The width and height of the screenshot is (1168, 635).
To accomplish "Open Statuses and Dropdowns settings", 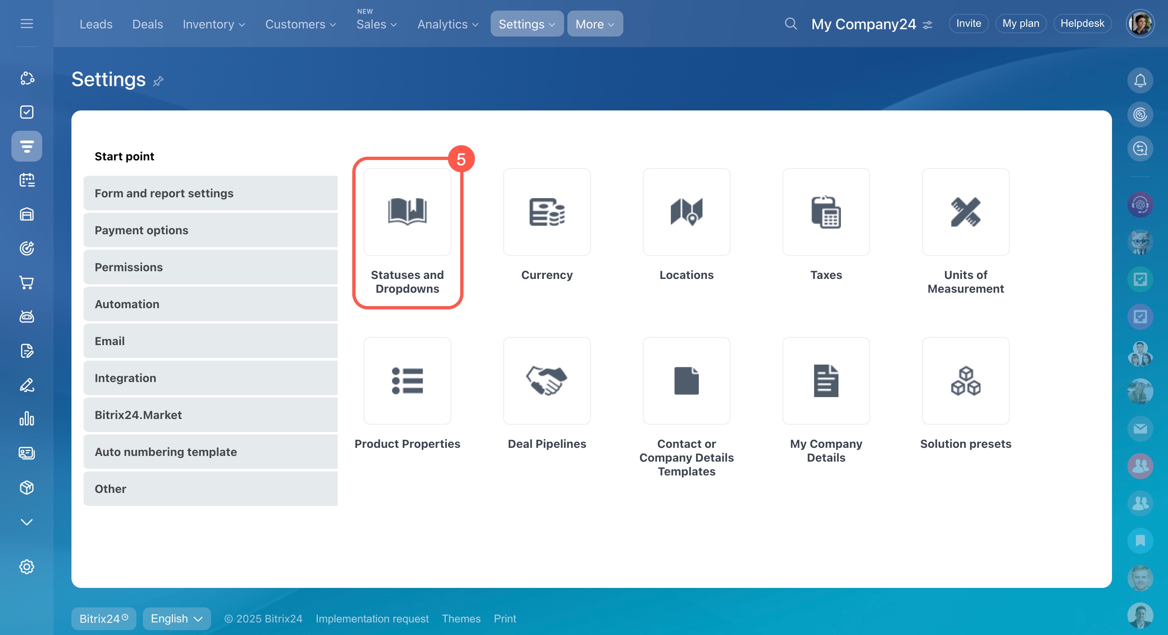I will coord(407,212).
